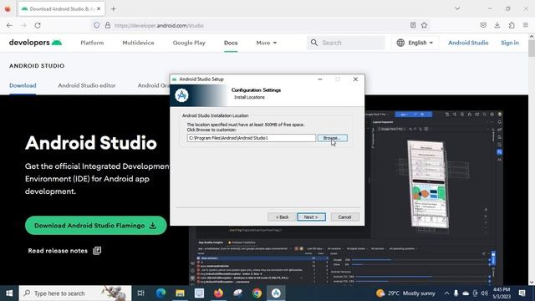Click the Sign in link
This screenshot has height=301, width=535.
pyautogui.click(x=510, y=43)
